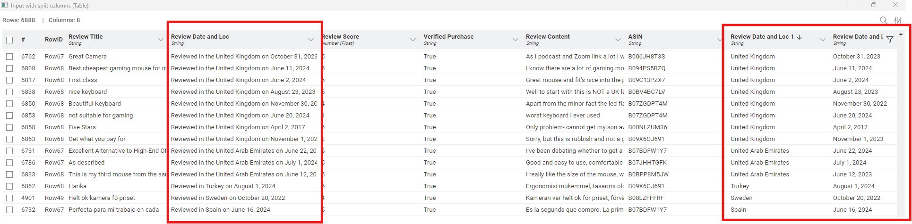Open the table view settings sliders icon
The width and height of the screenshot is (912, 224).
pyautogui.click(x=898, y=20)
